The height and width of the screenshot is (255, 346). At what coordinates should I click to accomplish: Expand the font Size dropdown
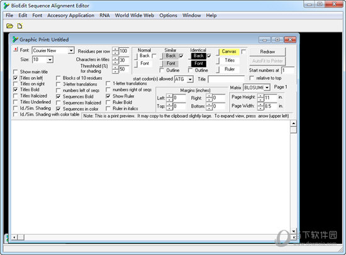coord(50,60)
